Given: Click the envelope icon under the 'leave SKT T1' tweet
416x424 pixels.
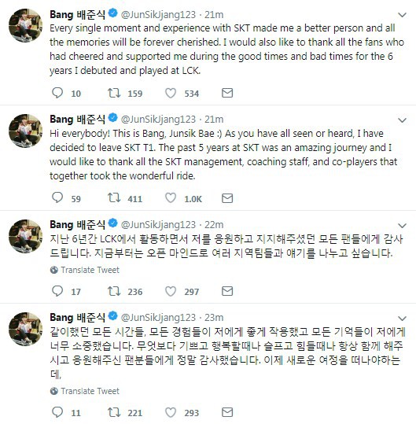Looking at the screenshot, I should click(227, 198).
